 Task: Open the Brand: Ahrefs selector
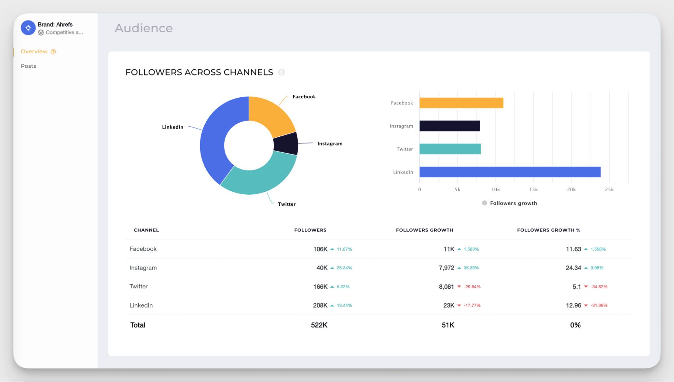55,24
